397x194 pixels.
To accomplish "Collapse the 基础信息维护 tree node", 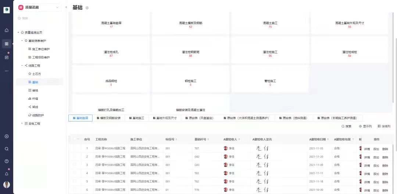I will pyautogui.click(x=22, y=40).
